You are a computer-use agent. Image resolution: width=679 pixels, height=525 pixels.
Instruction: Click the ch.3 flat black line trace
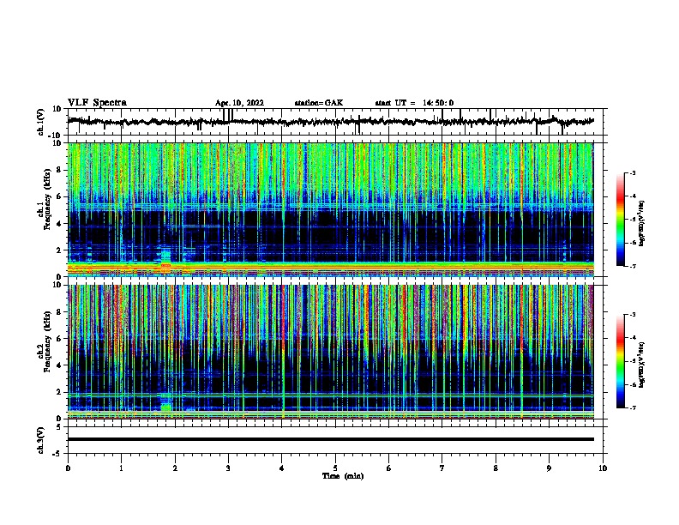click(331, 439)
